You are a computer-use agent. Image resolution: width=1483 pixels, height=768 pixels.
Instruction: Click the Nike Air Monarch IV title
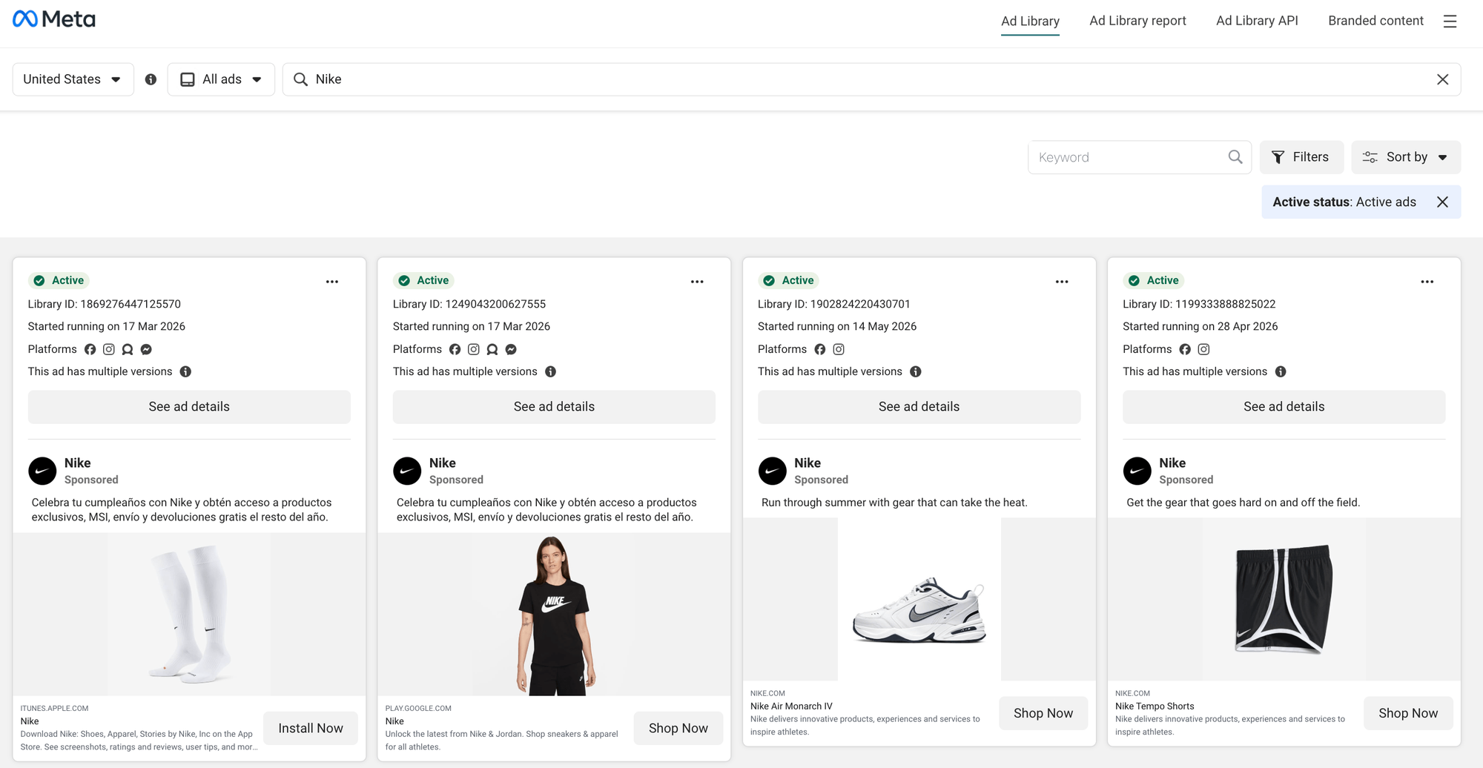pos(791,706)
